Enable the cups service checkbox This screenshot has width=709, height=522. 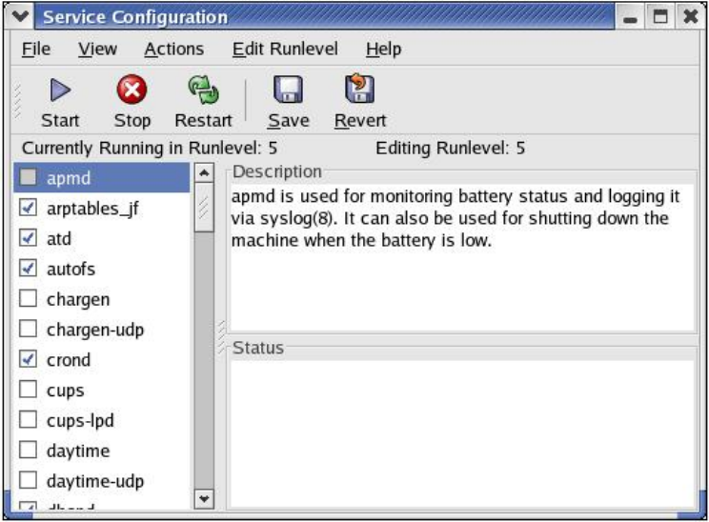click(29, 391)
